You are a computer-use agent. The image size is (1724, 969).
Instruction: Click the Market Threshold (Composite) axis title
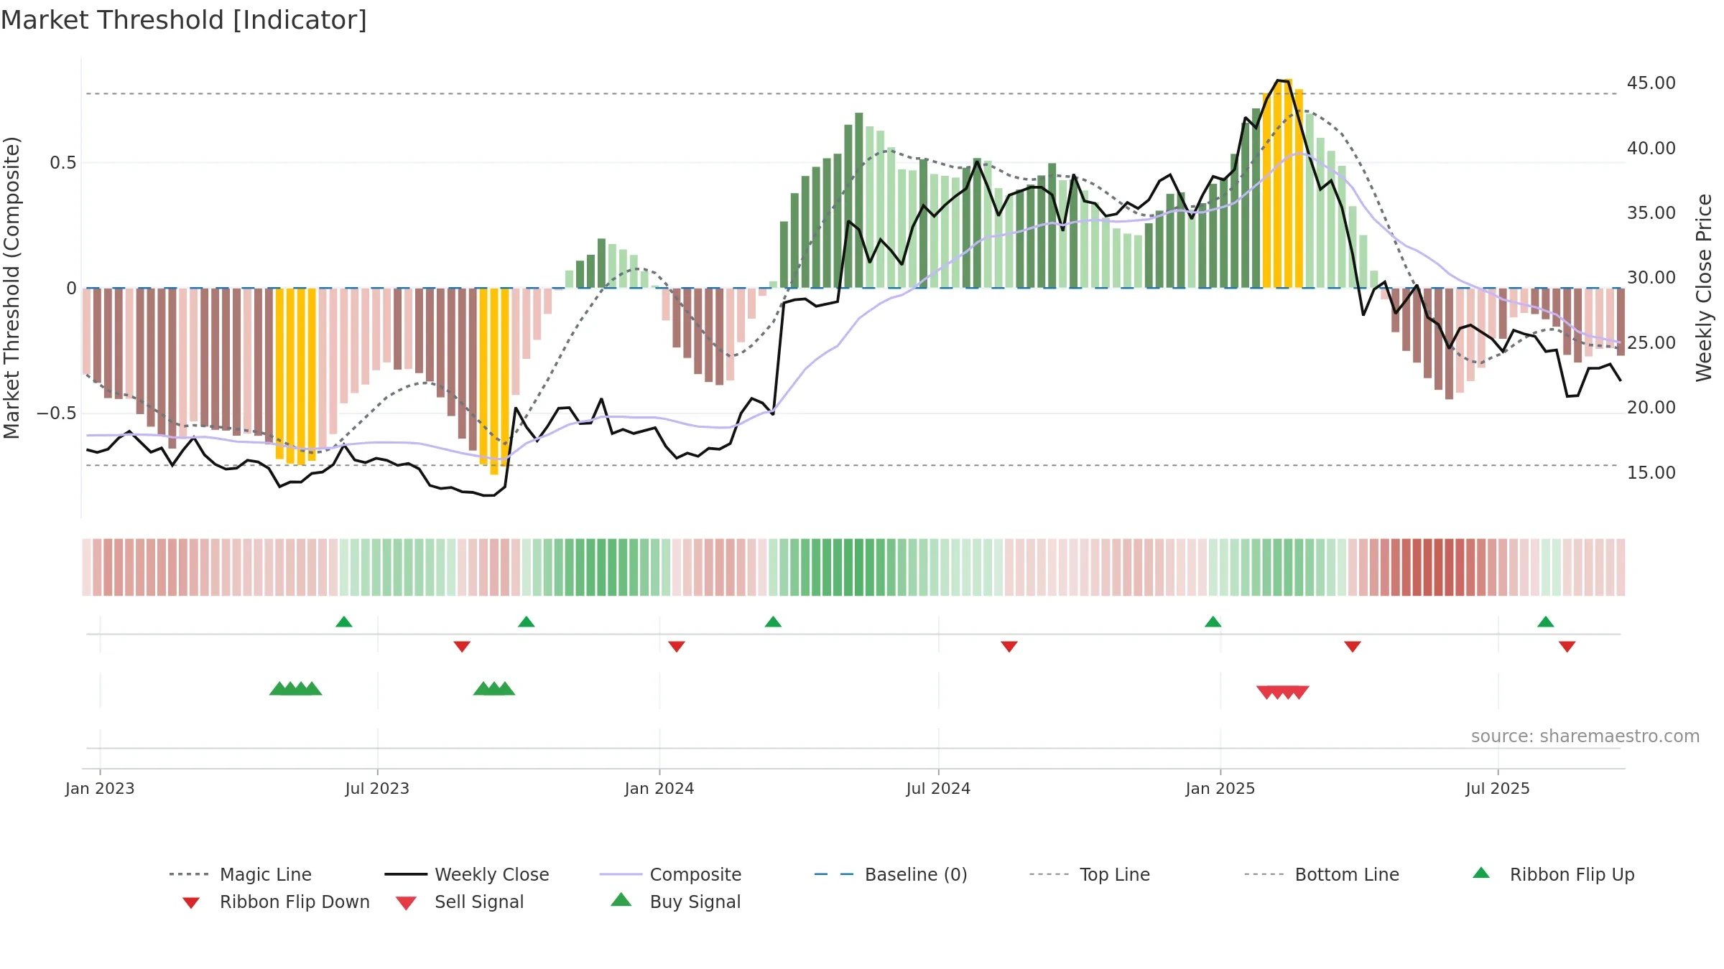pos(11,288)
